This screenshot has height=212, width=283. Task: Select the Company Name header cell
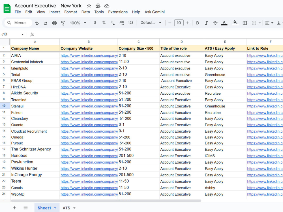coord(35,48)
